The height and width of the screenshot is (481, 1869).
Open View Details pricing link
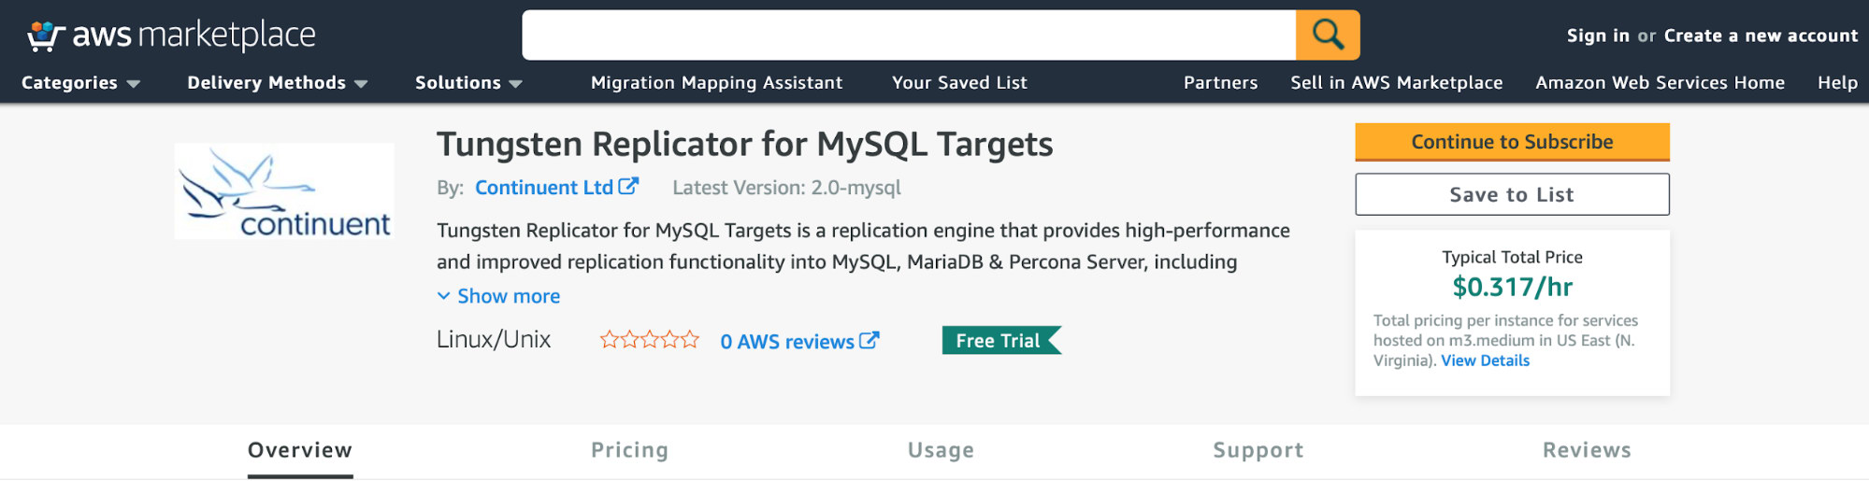(1485, 361)
